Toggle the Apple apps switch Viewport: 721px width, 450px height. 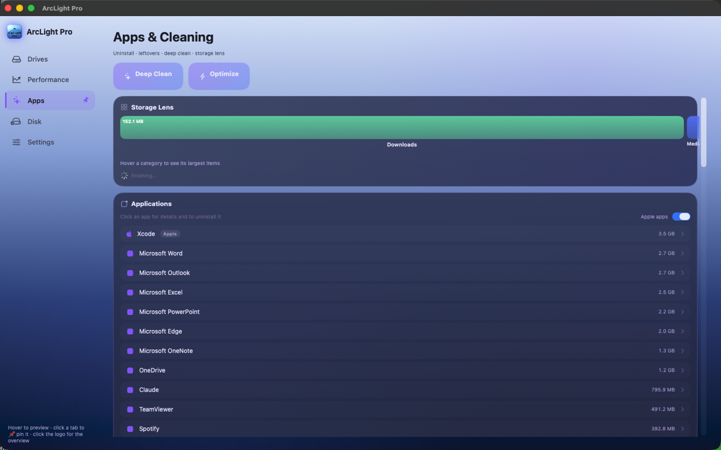tap(681, 217)
